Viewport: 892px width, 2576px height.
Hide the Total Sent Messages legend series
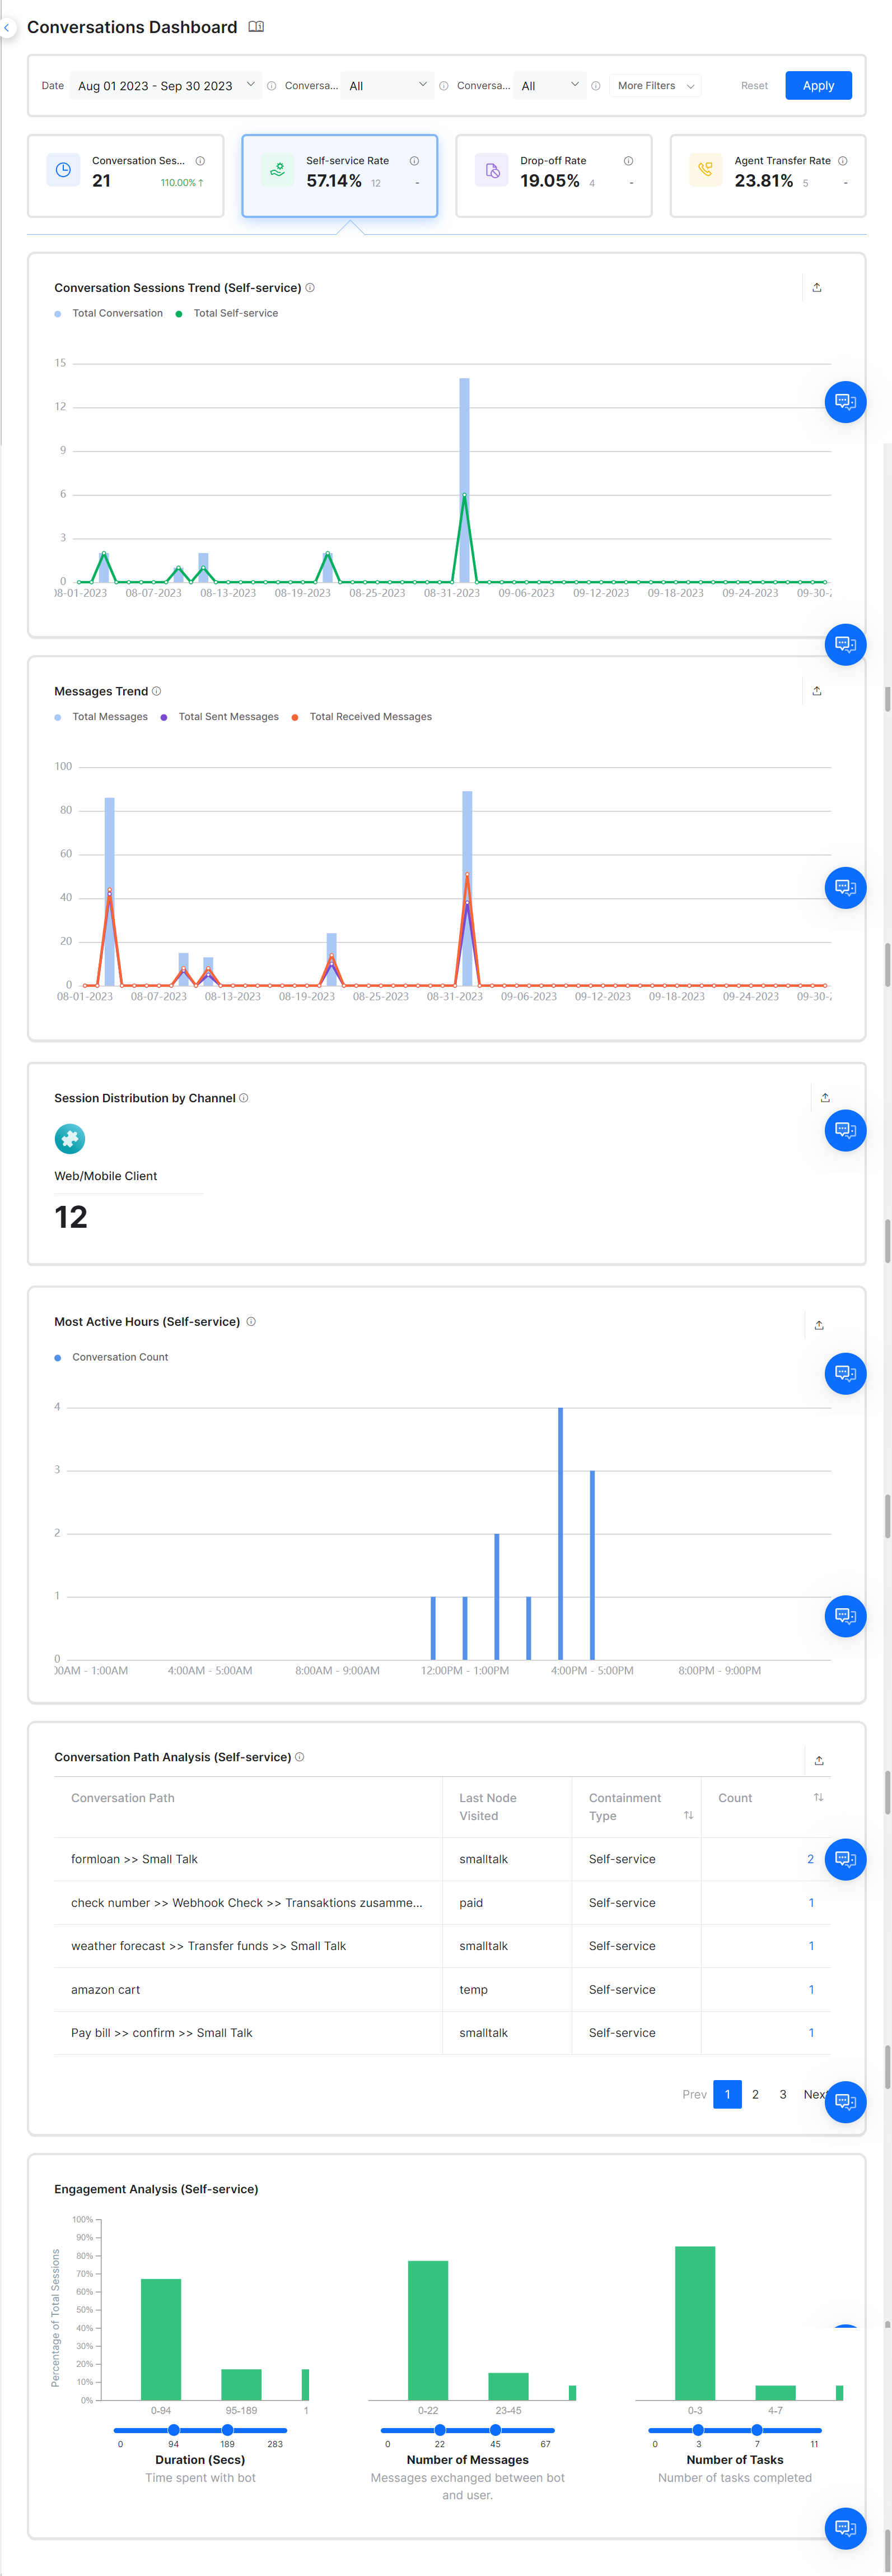point(220,717)
